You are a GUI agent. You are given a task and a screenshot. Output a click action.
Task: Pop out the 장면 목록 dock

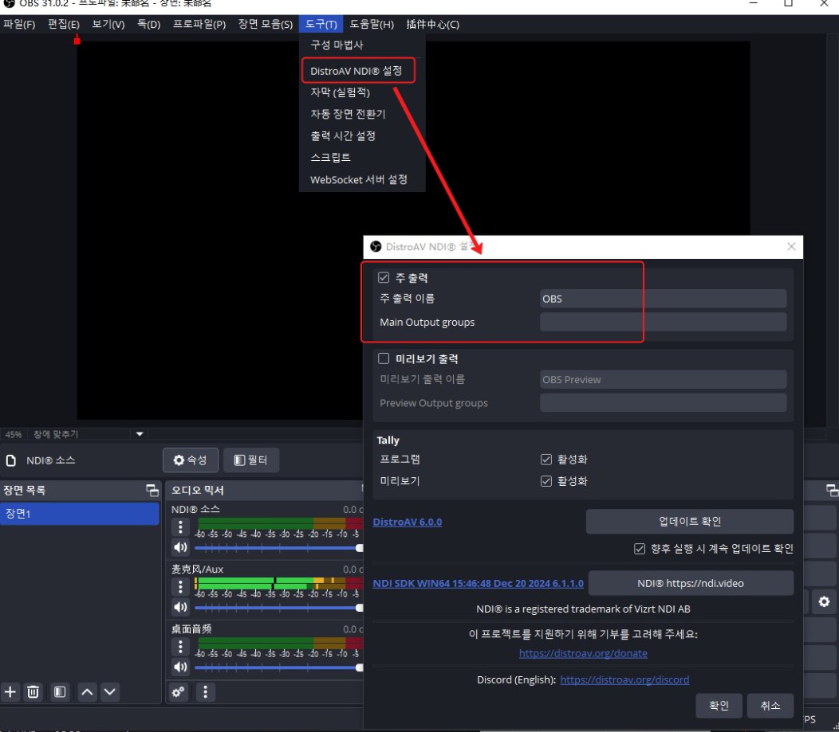(x=152, y=490)
